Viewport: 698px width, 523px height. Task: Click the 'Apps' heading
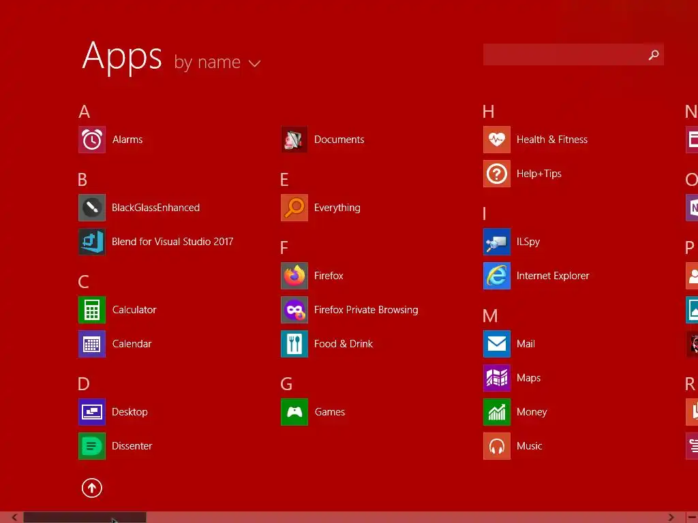[122, 58]
